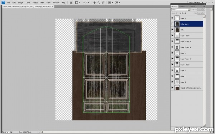Collapse the Layers panel to icons
Screen dimensions: 215x134
tap(203, 4)
